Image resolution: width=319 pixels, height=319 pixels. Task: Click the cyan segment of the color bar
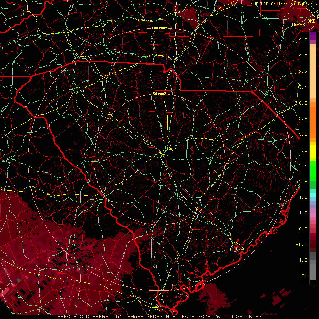tap(313, 195)
